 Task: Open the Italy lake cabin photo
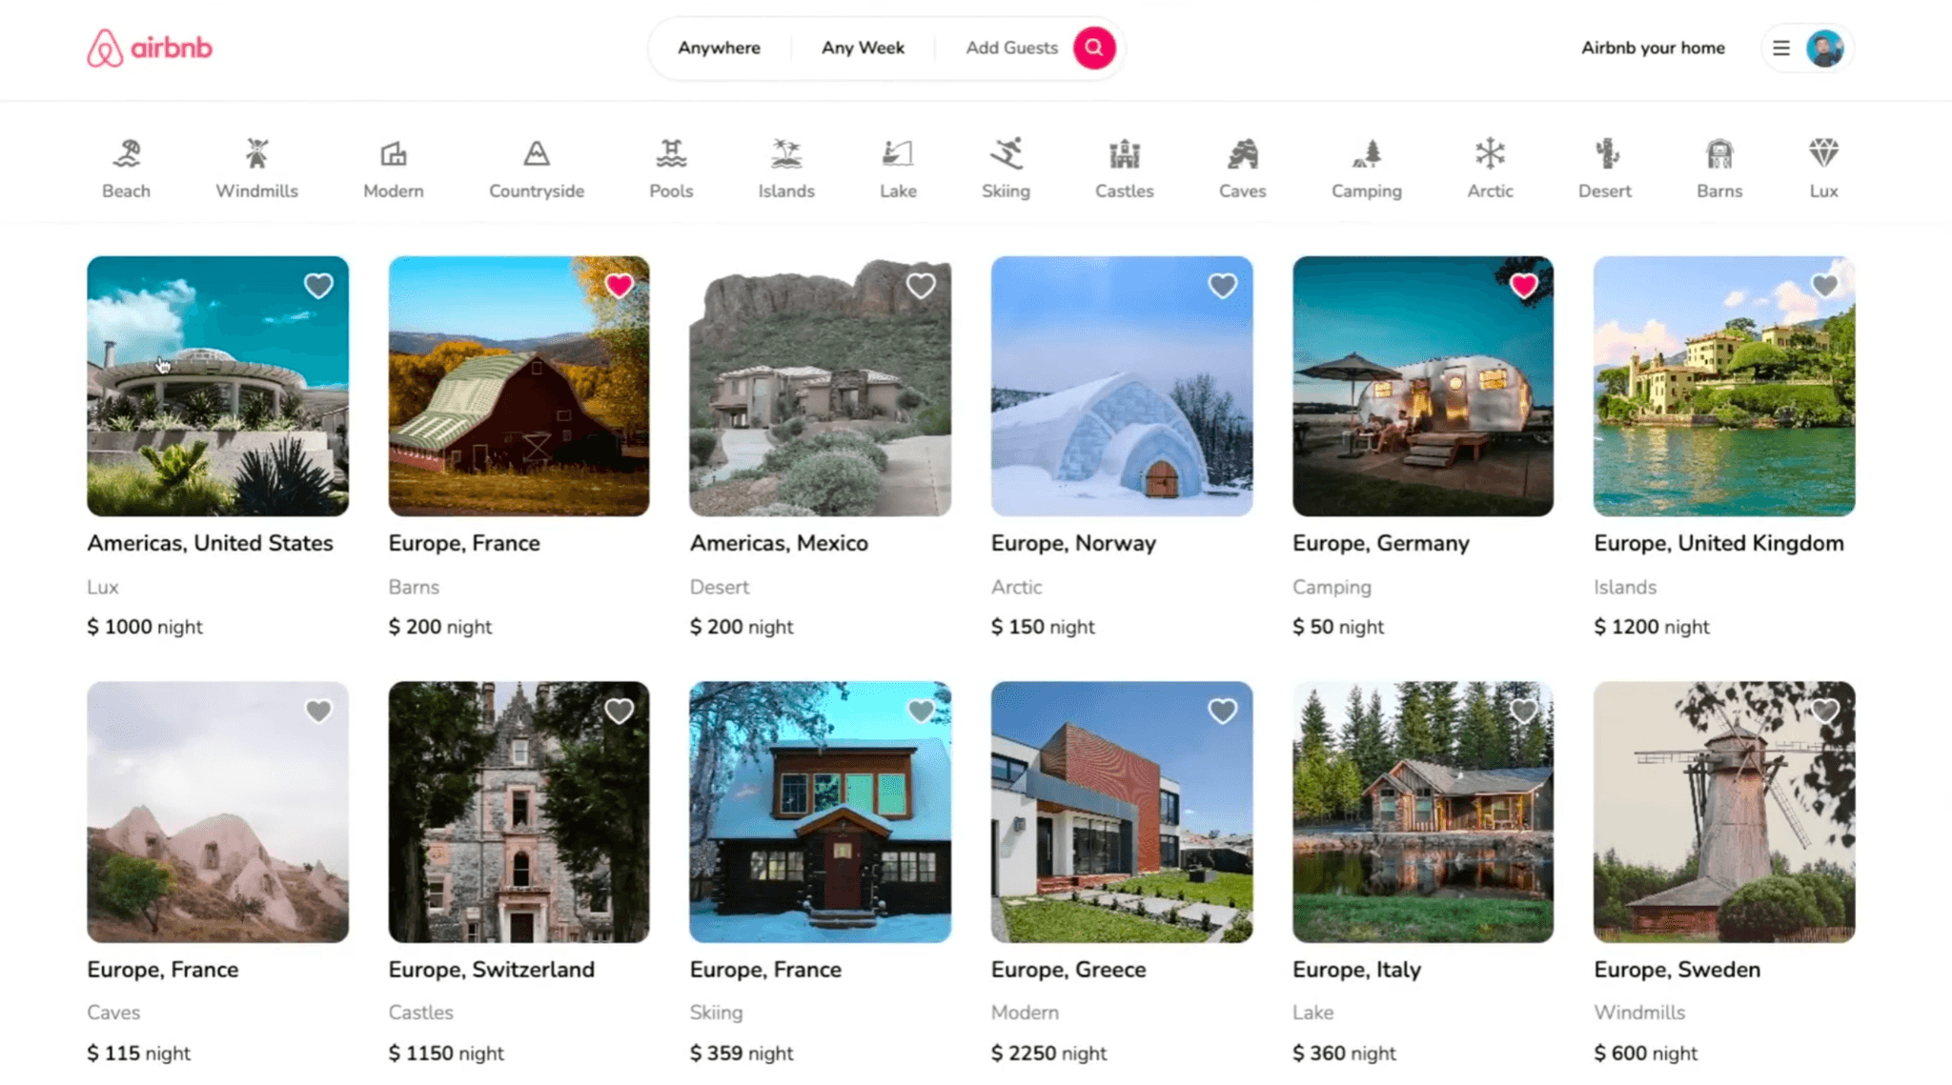[x=1423, y=812]
